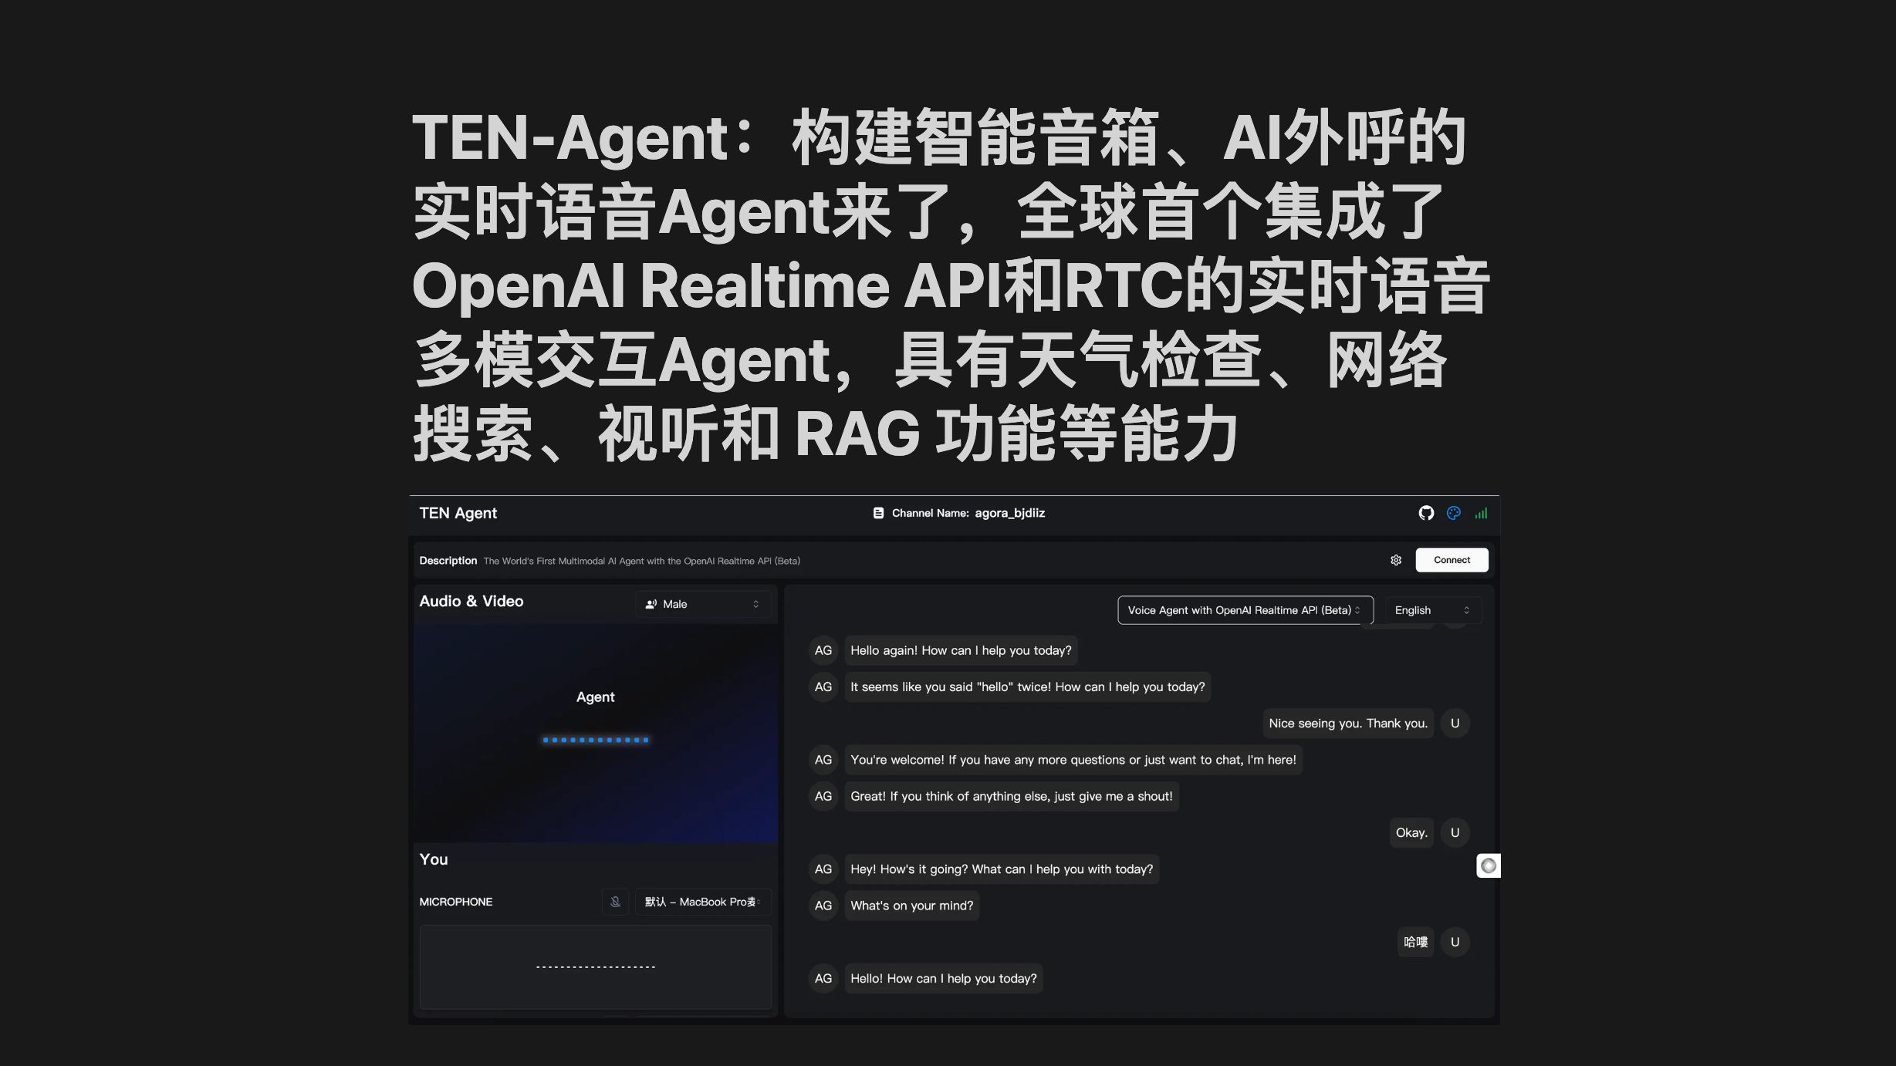Click the TEN Agent label/tab
Viewport: 1896px width, 1066px height.
point(457,513)
